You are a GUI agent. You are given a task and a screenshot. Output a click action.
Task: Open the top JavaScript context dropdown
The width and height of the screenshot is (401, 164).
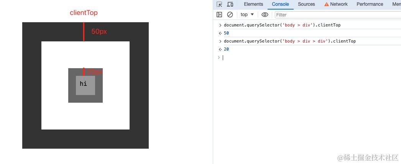247,15
